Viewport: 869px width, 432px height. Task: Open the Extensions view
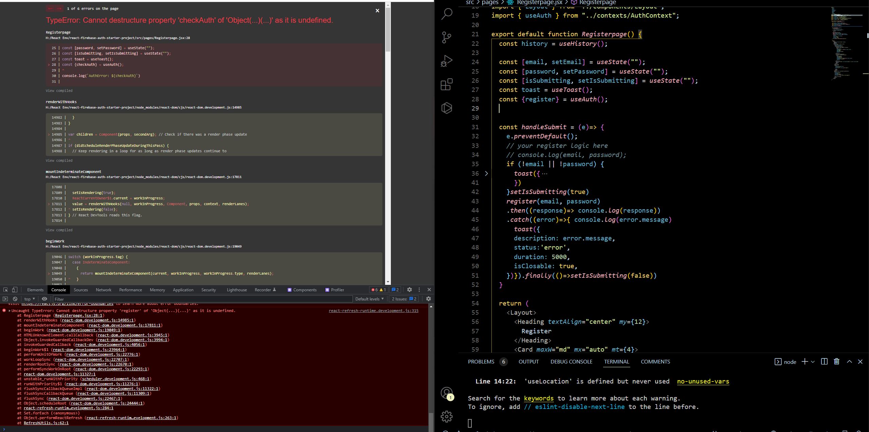(x=447, y=84)
